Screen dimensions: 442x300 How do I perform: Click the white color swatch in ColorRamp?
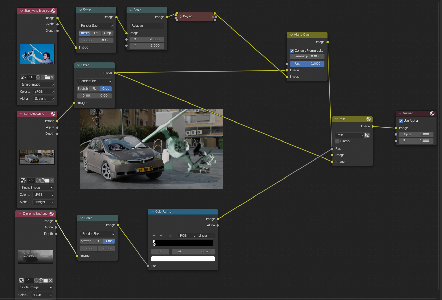pyautogui.click(x=183, y=259)
